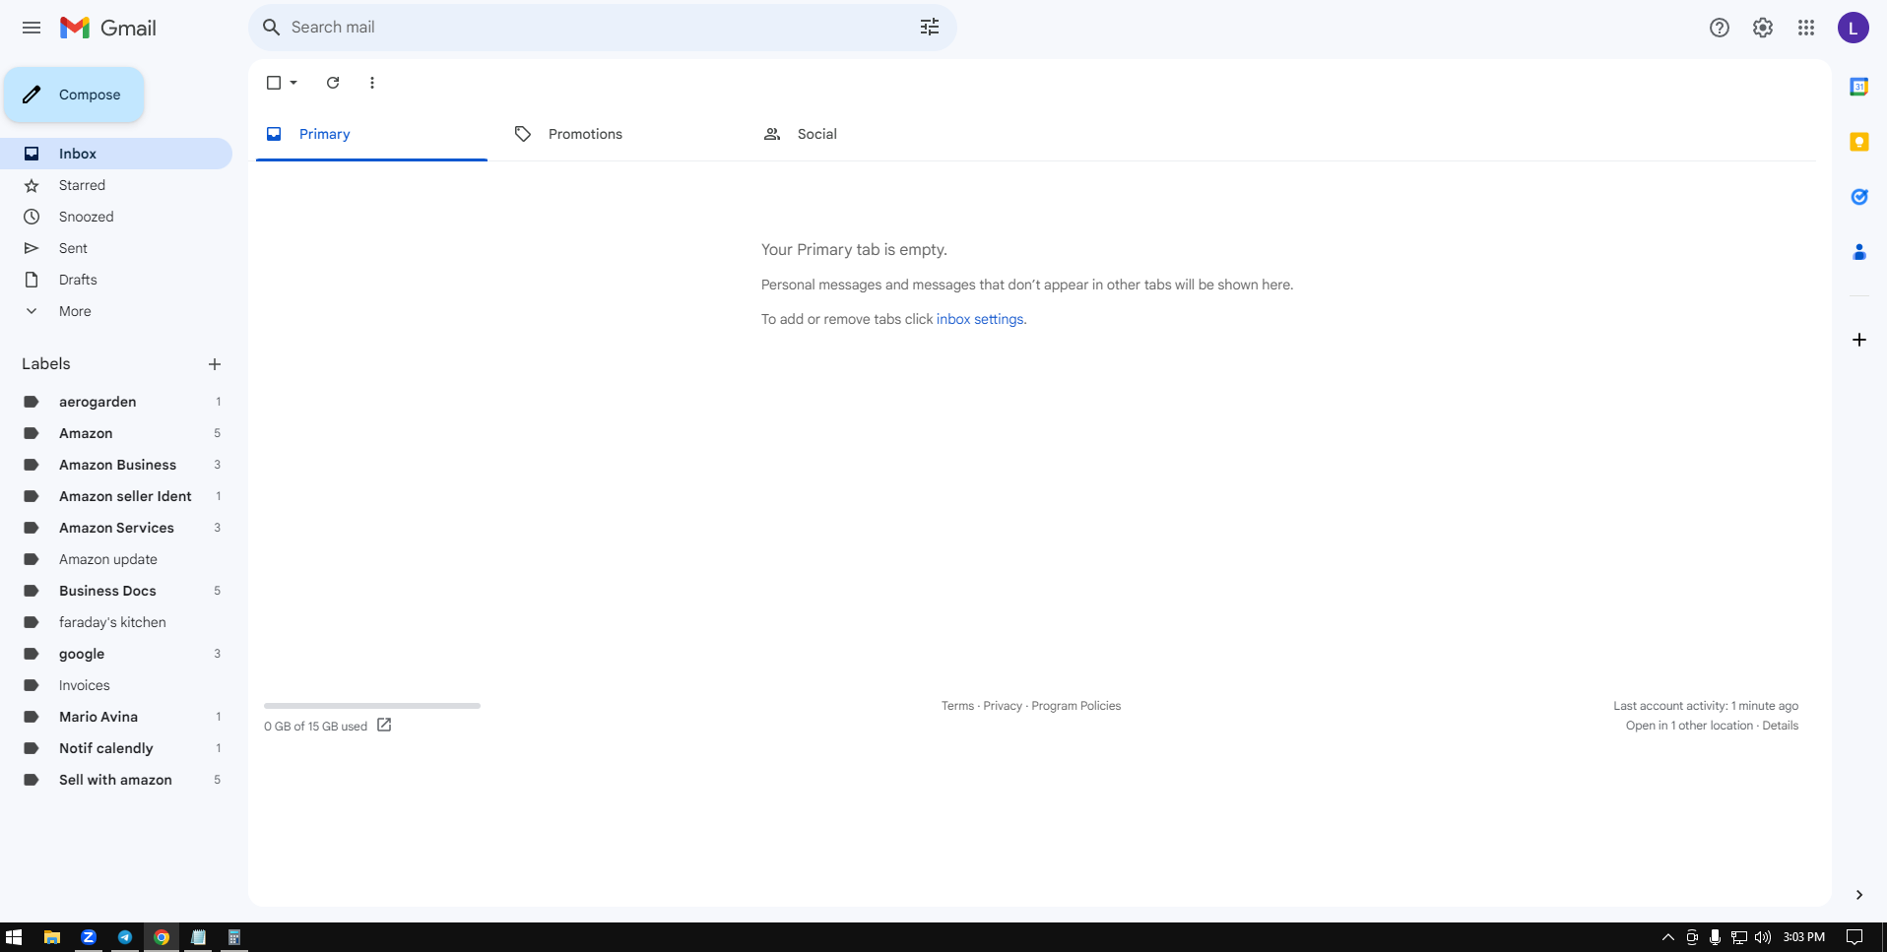Open the Terms link
This screenshot has width=1887, height=952.
tap(957, 706)
